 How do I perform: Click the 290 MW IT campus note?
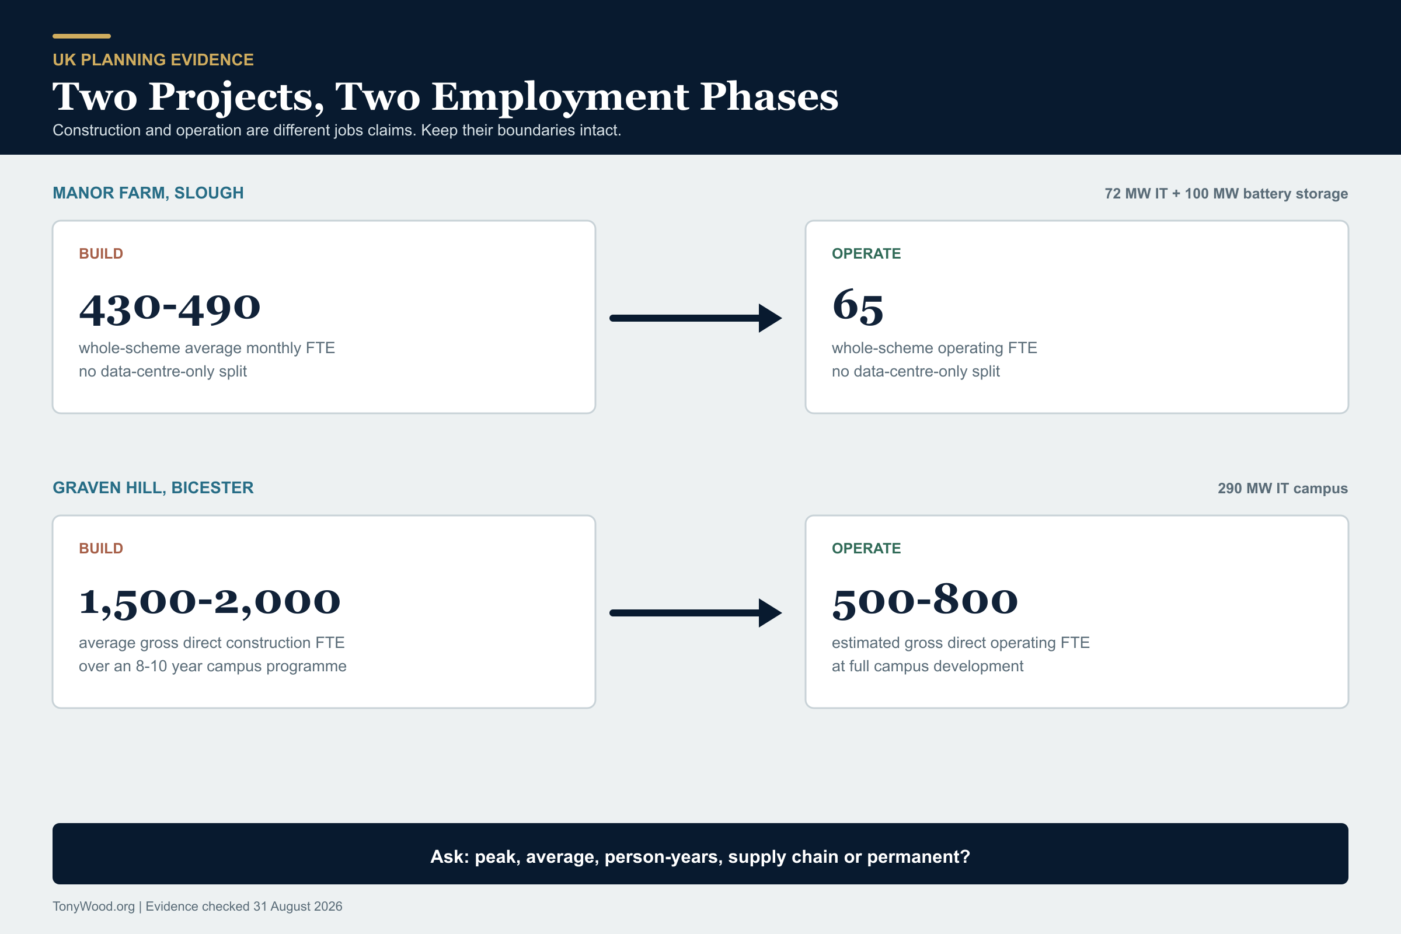pos(1282,489)
